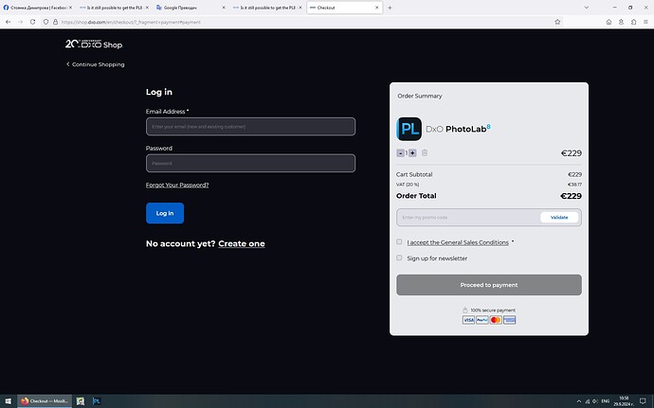This screenshot has height=408, width=654.
Task: Tick the Sign up for newsletter checkbox
Action: (x=399, y=257)
